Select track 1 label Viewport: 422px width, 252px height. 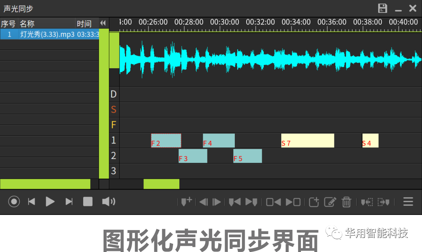[x=114, y=140]
